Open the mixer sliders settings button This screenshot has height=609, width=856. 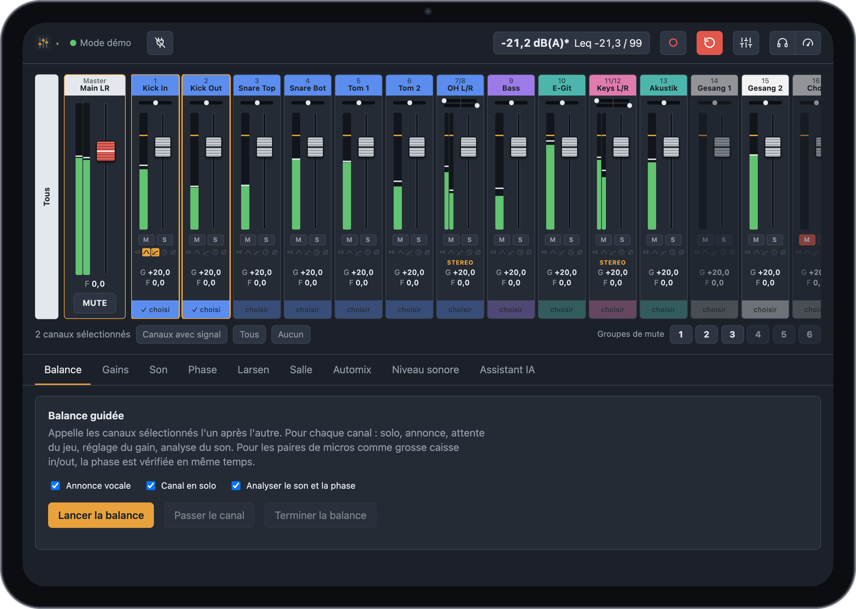click(746, 43)
